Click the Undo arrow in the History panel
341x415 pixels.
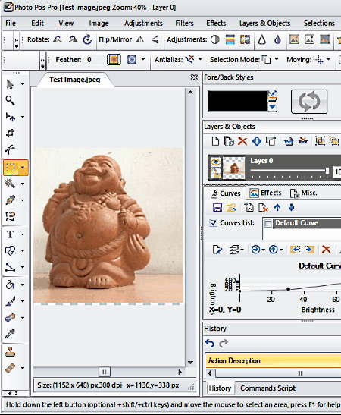(210, 343)
